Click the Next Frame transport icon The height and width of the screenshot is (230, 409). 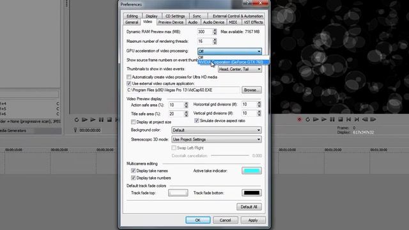(373, 119)
